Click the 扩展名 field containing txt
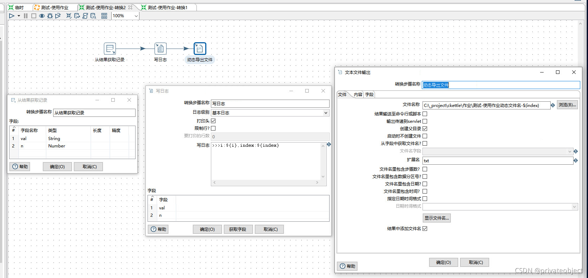 [498, 160]
